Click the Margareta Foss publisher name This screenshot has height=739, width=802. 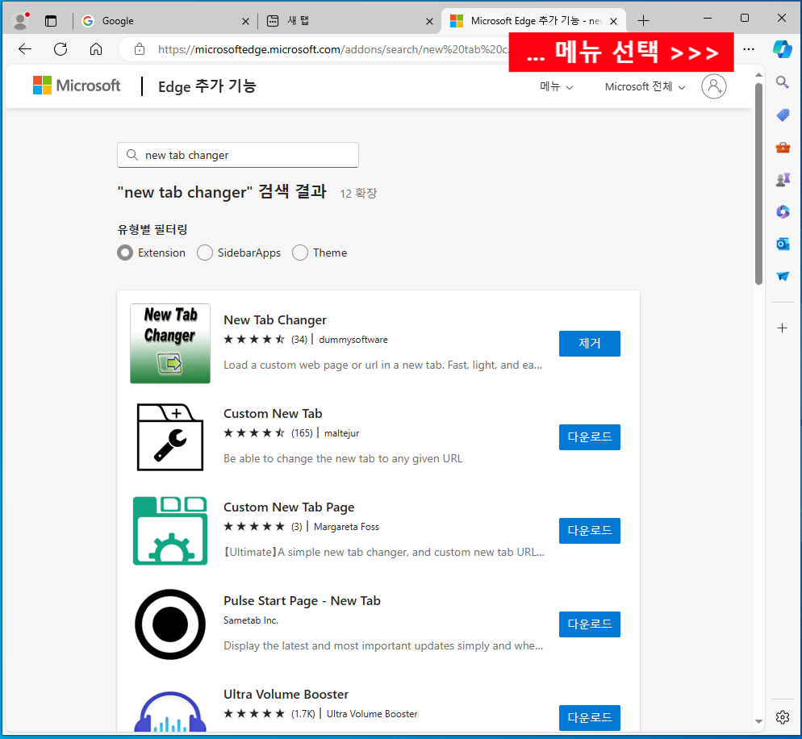[x=346, y=527]
